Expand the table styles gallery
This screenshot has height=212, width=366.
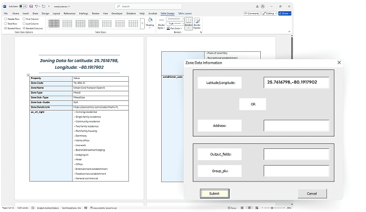pyautogui.click(x=142, y=24)
